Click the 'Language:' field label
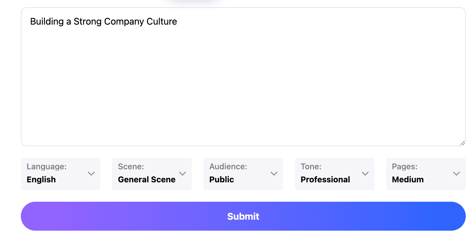Screen dimensions: 475x246 47,167
